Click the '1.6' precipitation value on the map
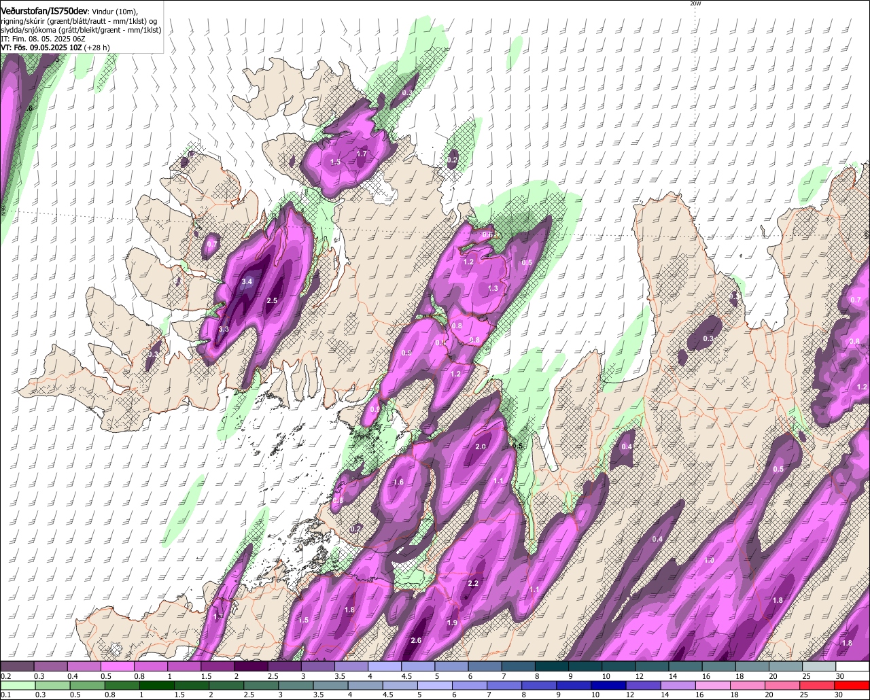 399,482
